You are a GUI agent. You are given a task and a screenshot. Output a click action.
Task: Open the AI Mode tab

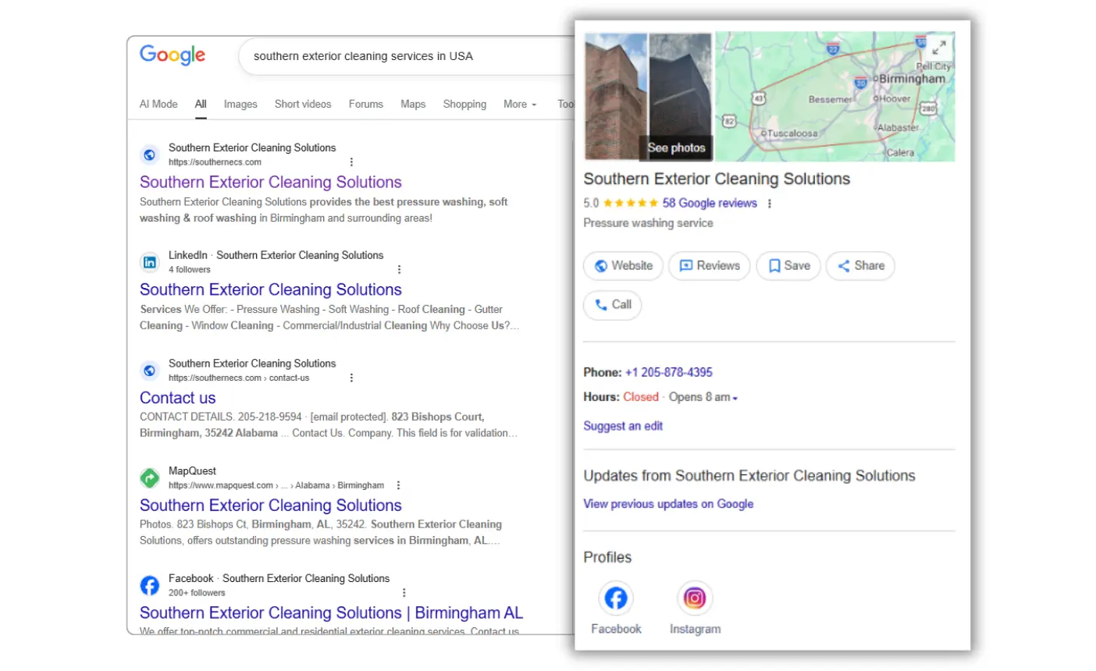pos(158,104)
